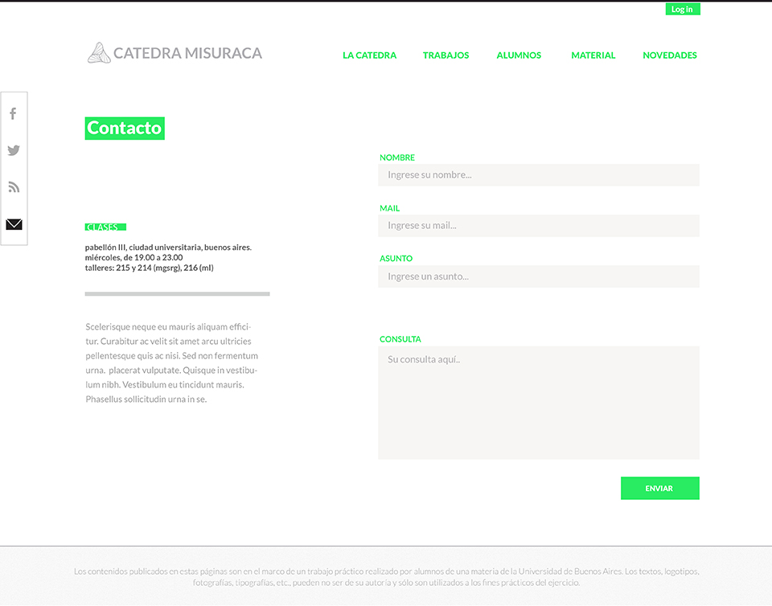Click the CATEDRA MISURACA site title
Image resolution: width=772 pixels, height=606 pixels.
pyautogui.click(x=187, y=53)
